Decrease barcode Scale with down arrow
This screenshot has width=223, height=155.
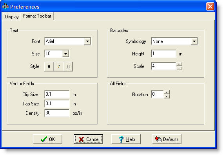click(x=179, y=68)
